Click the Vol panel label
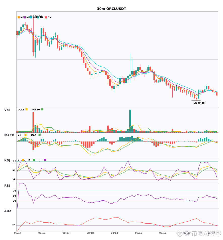 pos(7,110)
